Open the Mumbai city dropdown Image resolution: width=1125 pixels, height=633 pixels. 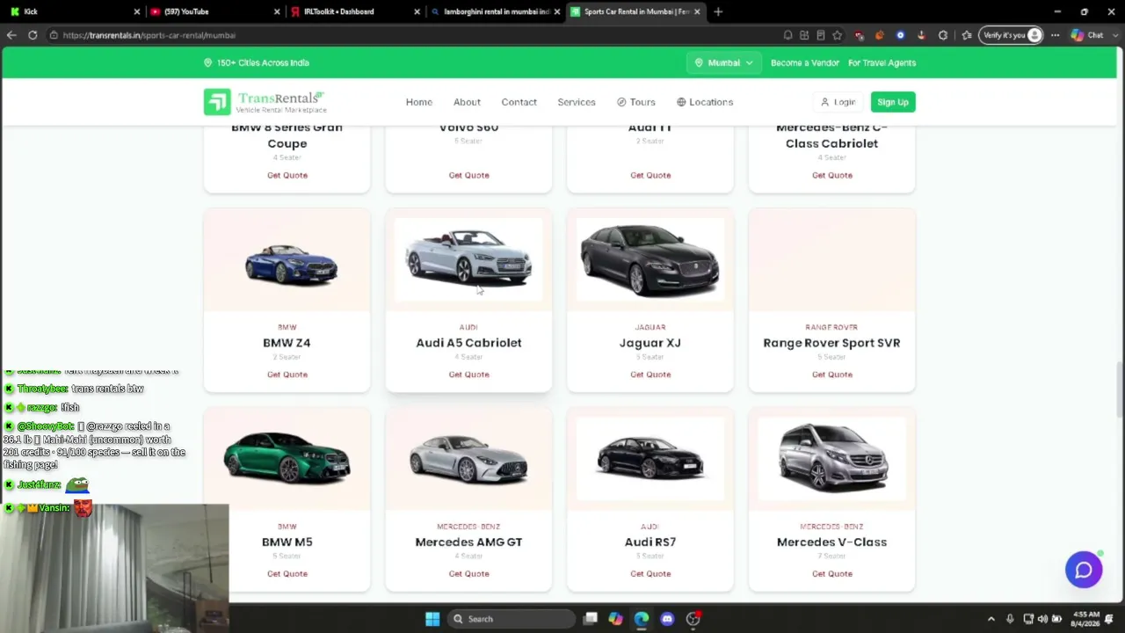tap(723, 63)
